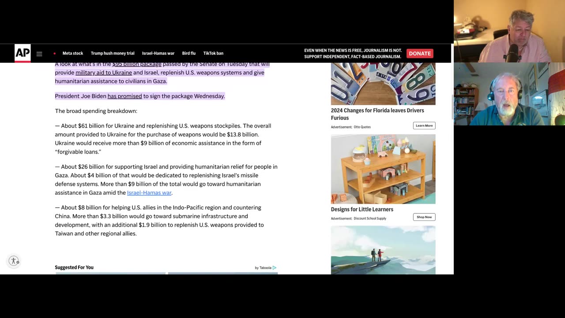Open the license plates ad image
The width and height of the screenshot is (565, 318).
tap(383, 83)
